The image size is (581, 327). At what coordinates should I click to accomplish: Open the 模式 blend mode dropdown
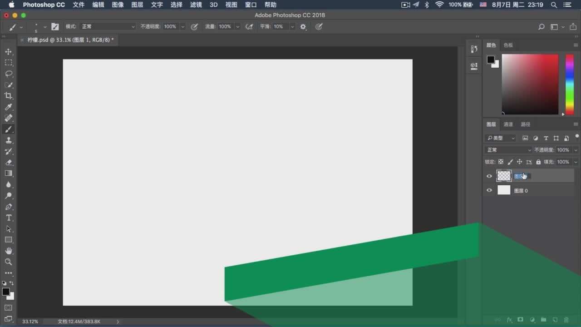click(x=108, y=27)
